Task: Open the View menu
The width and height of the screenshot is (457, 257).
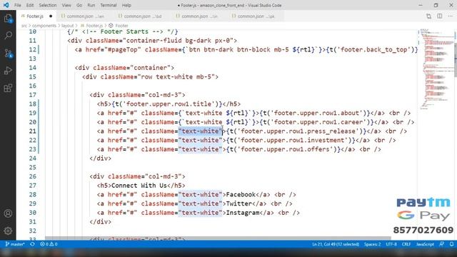Action: [66, 5]
